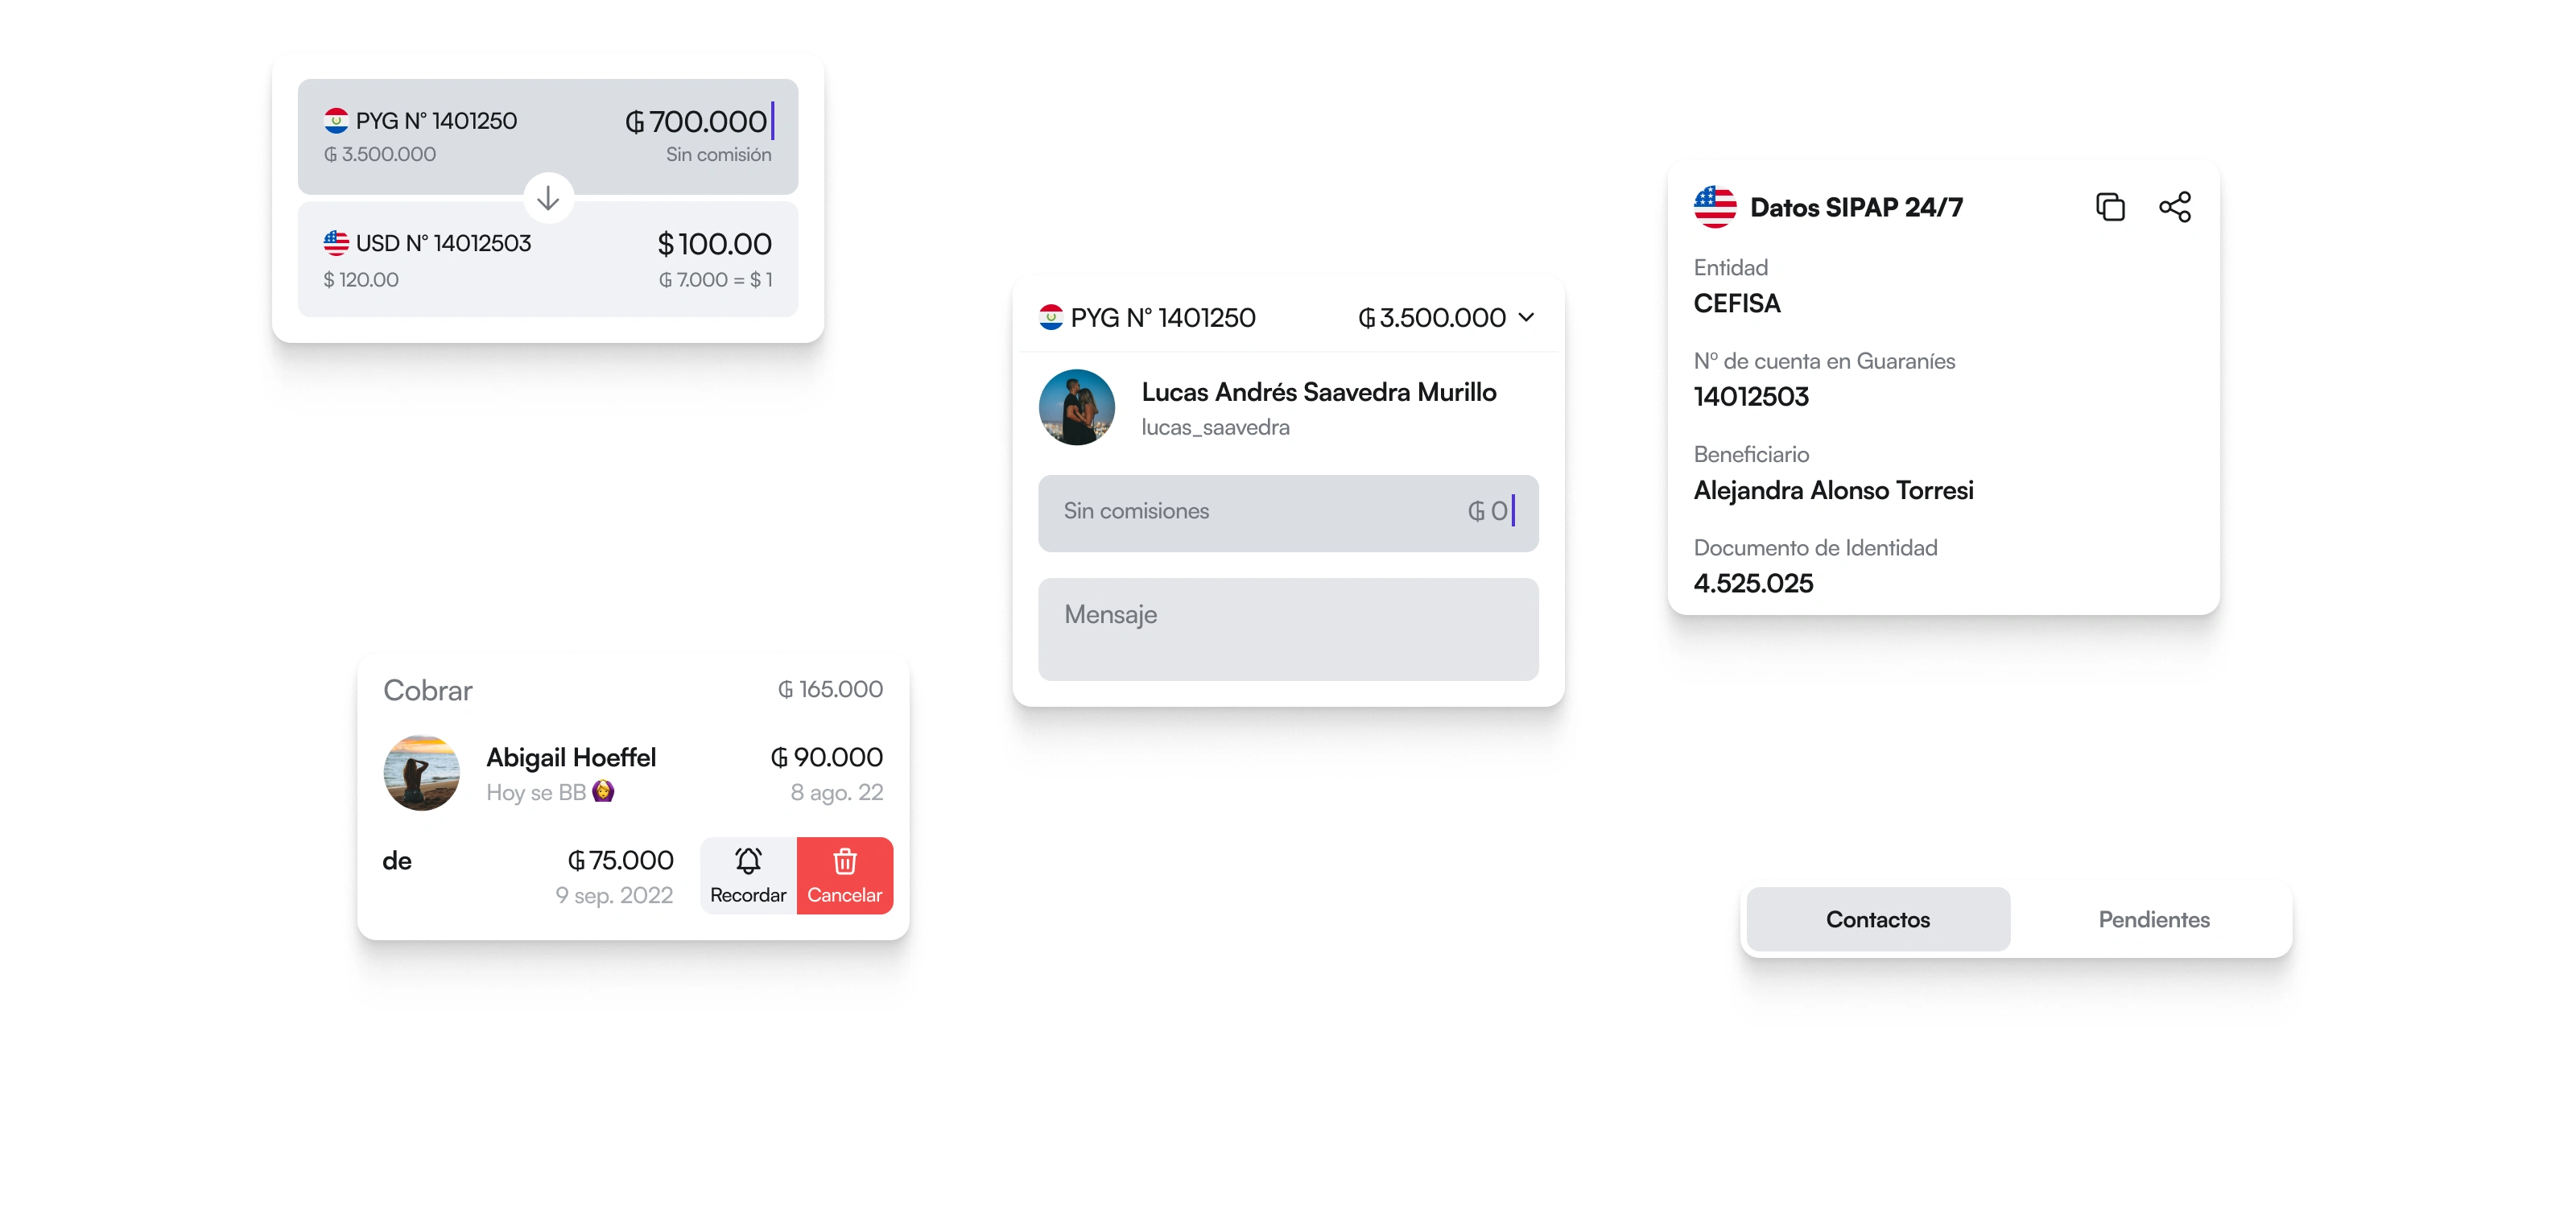
Task: Click the $100.00 destination amount
Action: (x=714, y=244)
